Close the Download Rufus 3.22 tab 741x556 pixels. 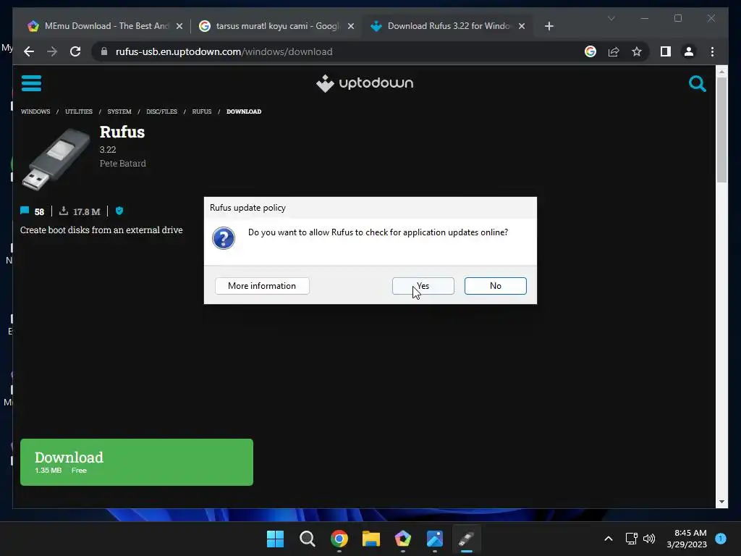coord(522,27)
